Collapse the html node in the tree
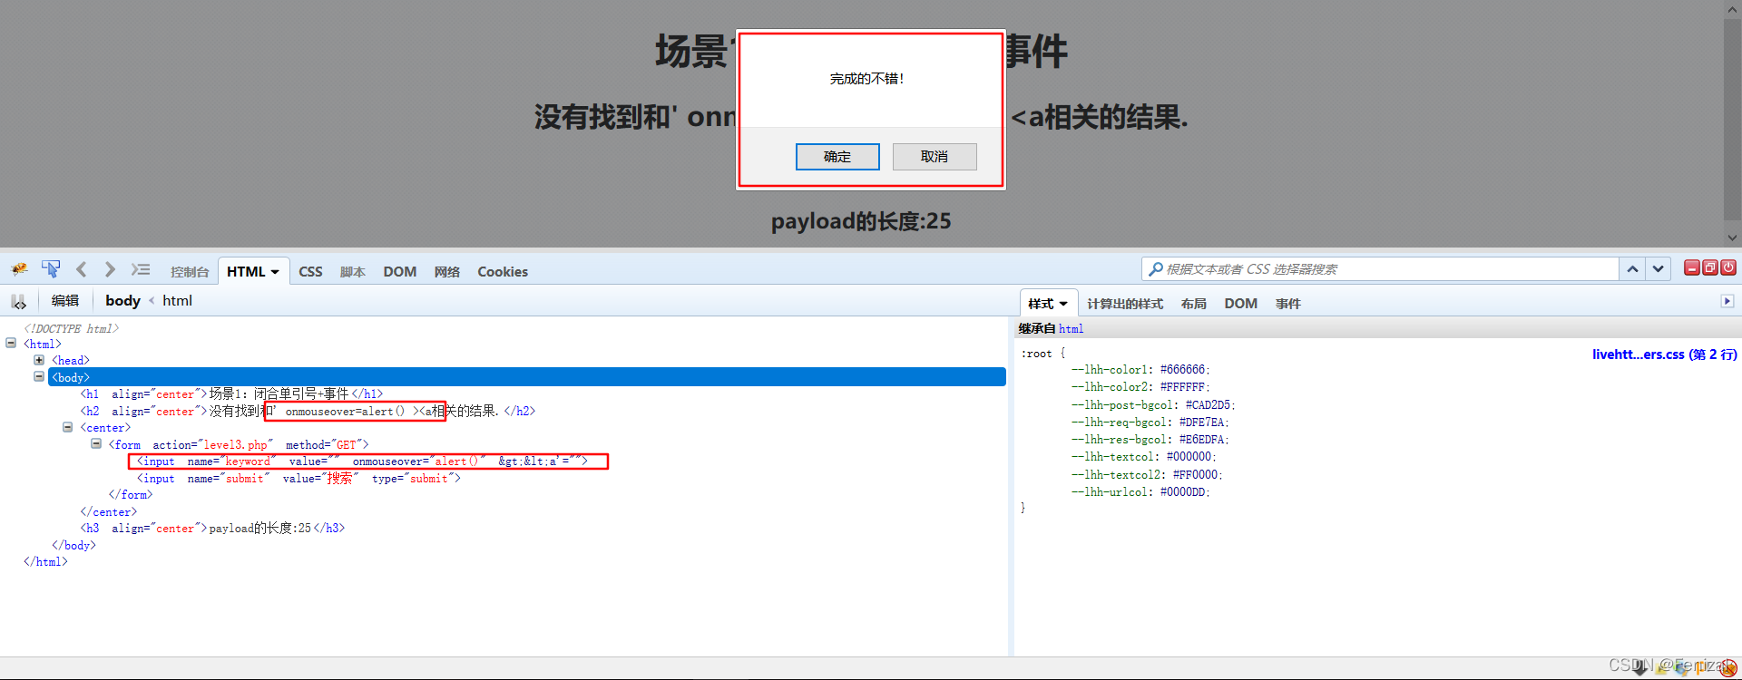 click(11, 344)
